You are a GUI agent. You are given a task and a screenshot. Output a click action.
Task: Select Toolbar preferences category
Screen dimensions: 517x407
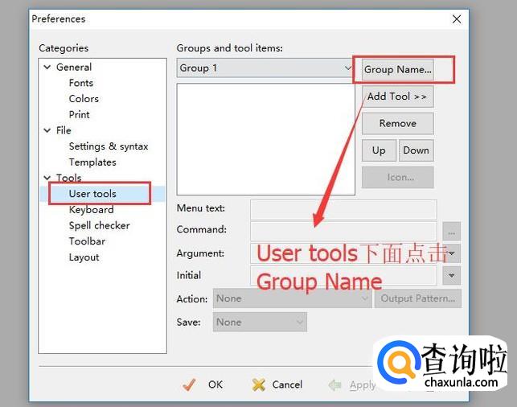click(x=87, y=241)
